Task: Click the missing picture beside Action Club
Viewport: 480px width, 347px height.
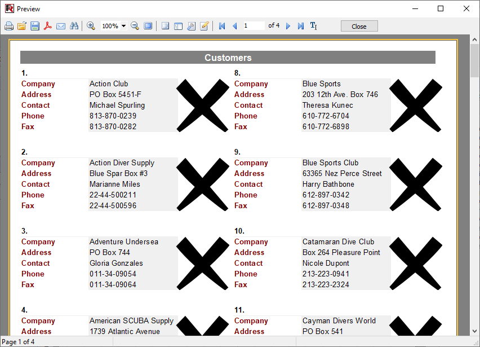Action: click(x=203, y=106)
